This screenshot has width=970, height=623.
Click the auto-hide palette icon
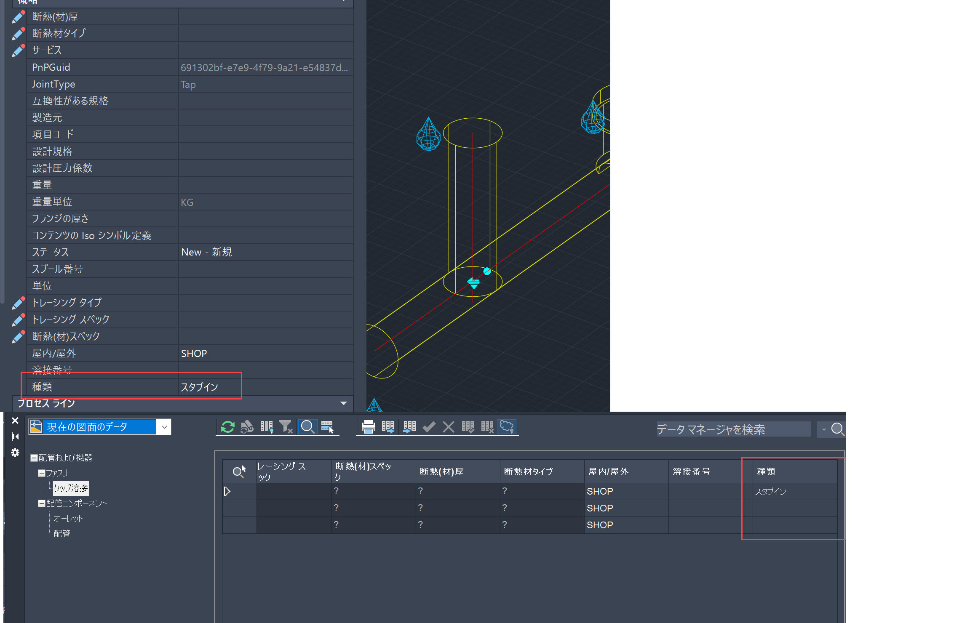[15, 436]
